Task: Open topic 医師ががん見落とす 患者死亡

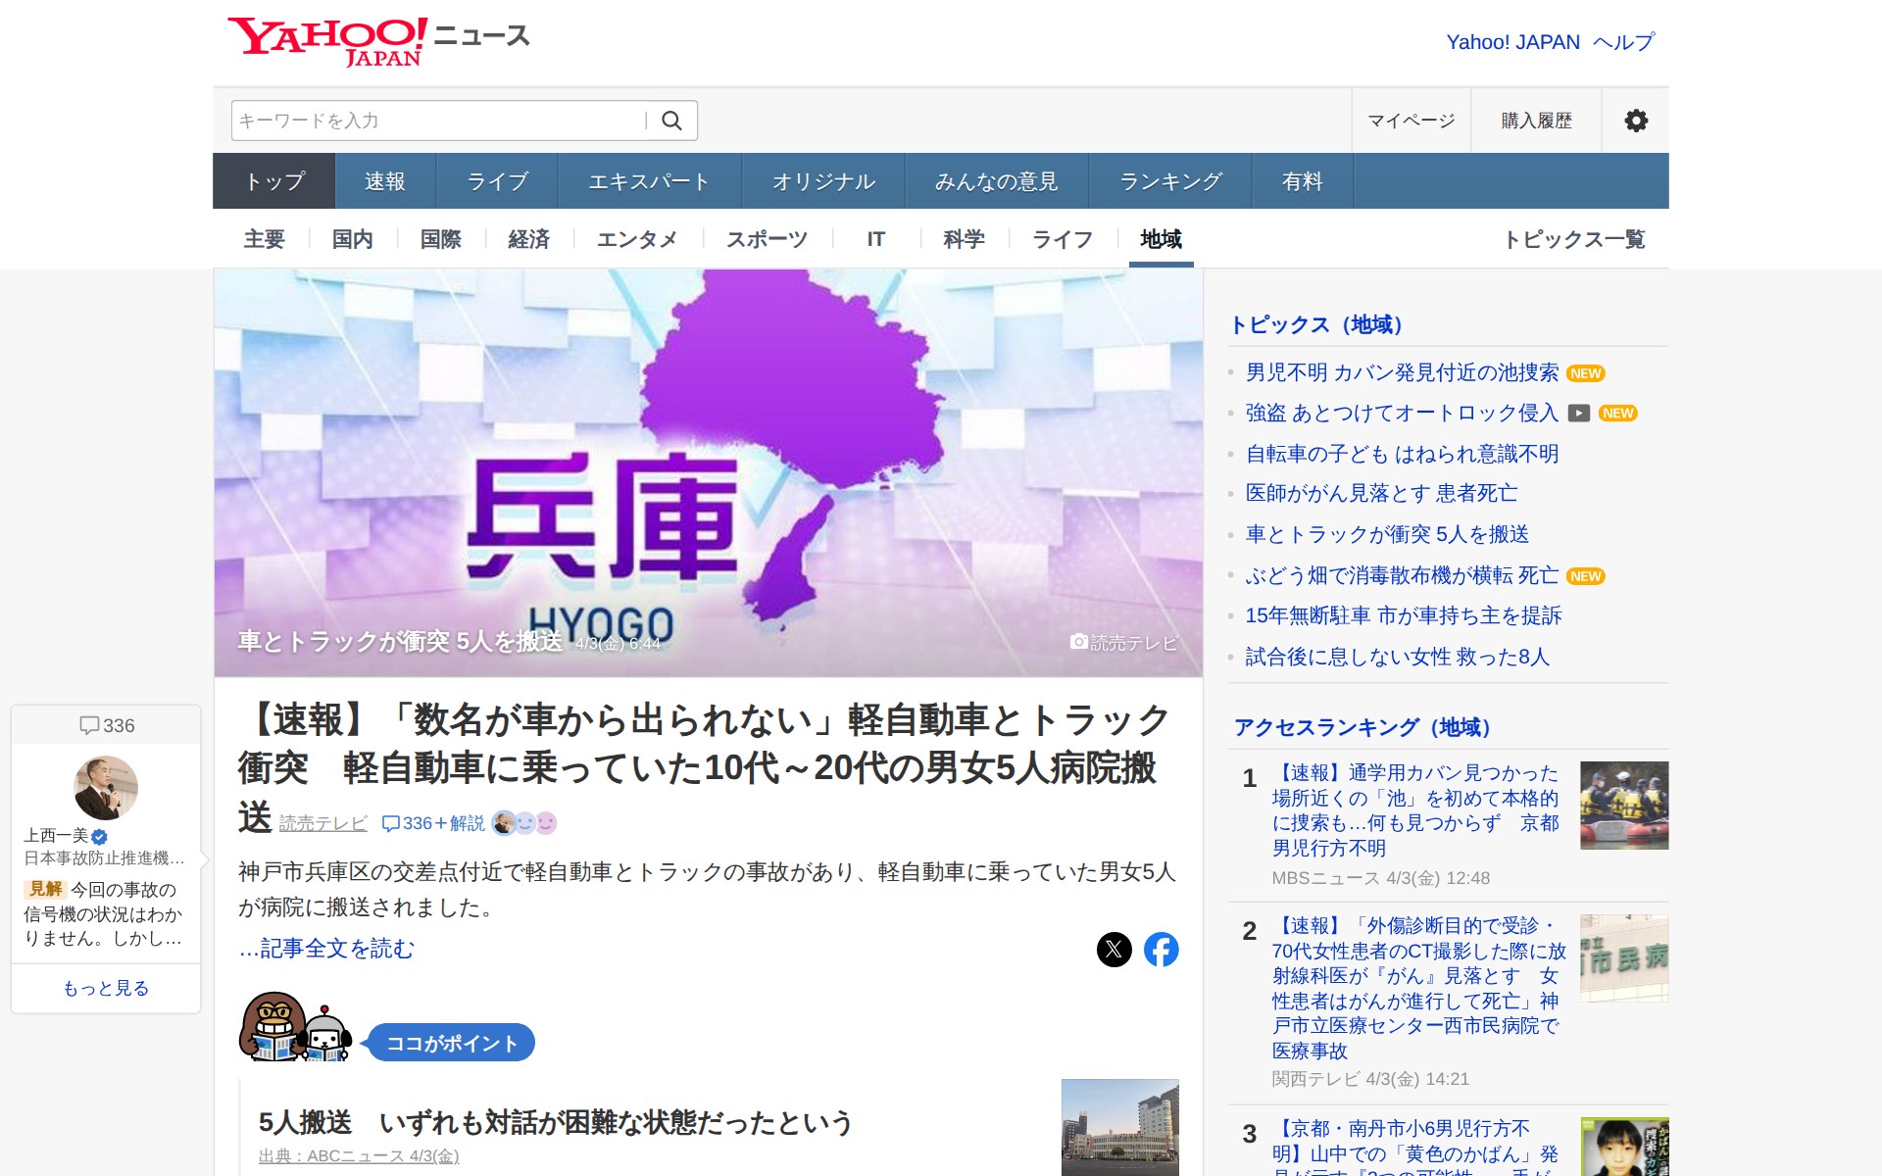Action: pos(1380,493)
